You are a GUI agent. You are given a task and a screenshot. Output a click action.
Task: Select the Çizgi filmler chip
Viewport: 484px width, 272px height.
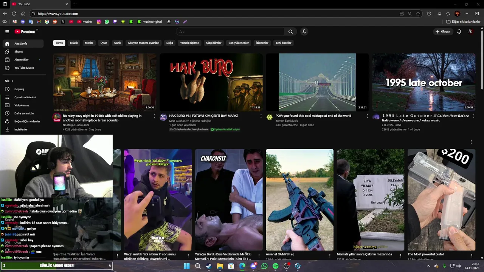(x=214, y=43)
